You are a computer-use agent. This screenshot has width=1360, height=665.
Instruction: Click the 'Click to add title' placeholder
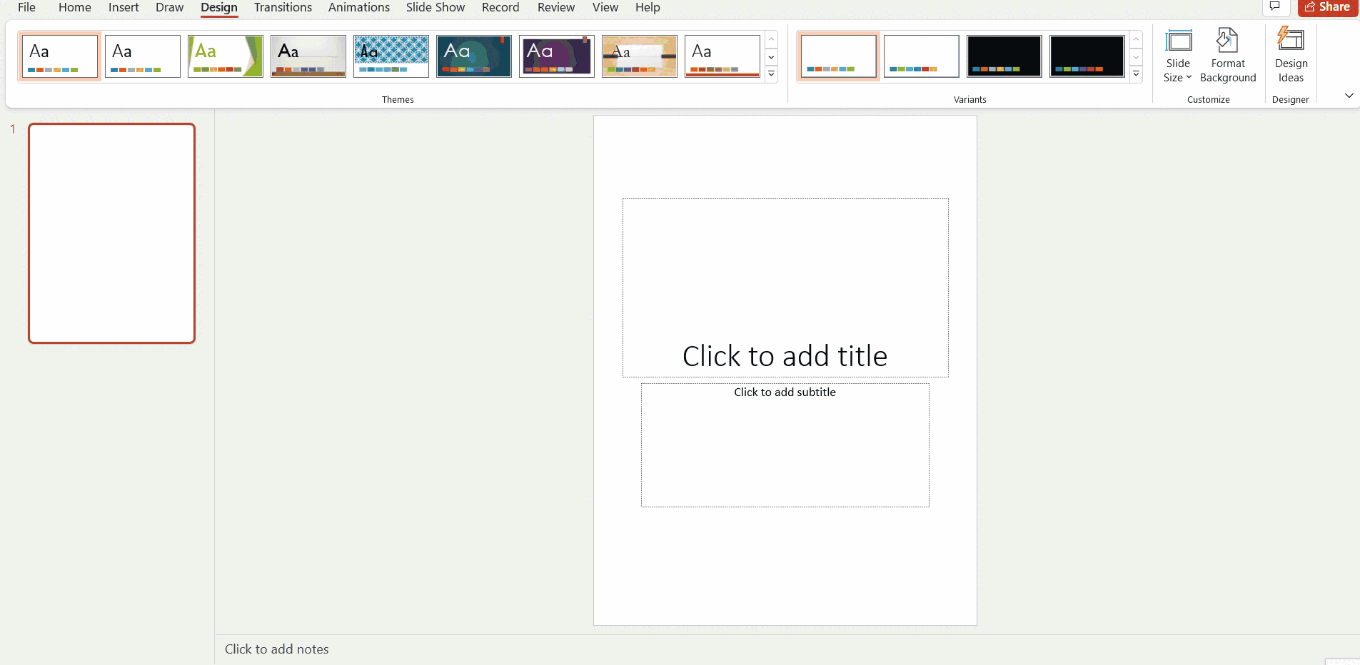[785, 356]
